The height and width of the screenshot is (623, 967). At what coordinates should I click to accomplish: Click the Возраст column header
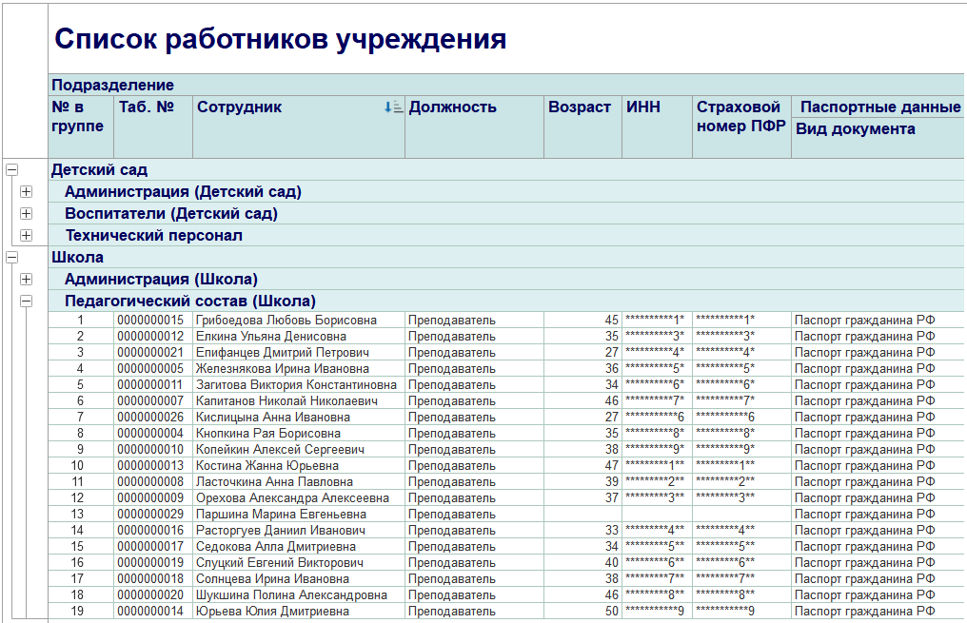(x=579, y=107)
